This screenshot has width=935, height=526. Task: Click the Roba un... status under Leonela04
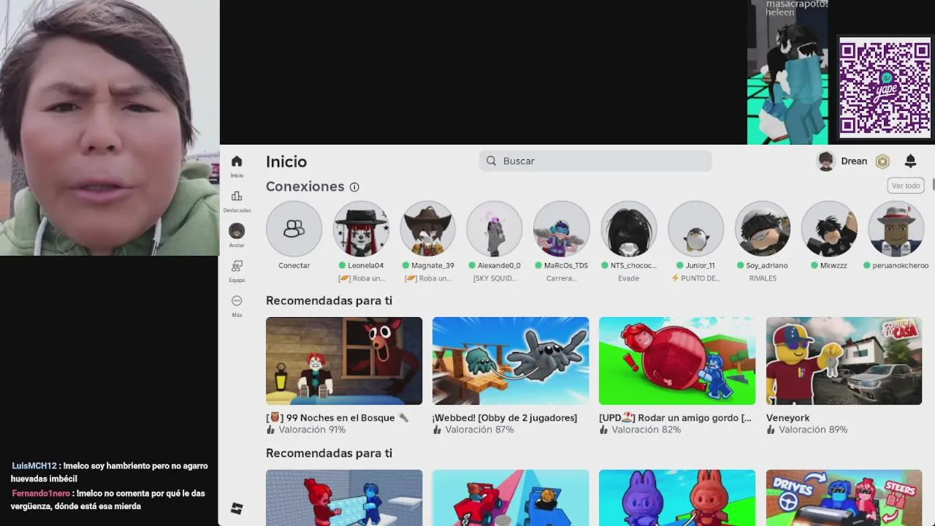[x=361, y=278]
